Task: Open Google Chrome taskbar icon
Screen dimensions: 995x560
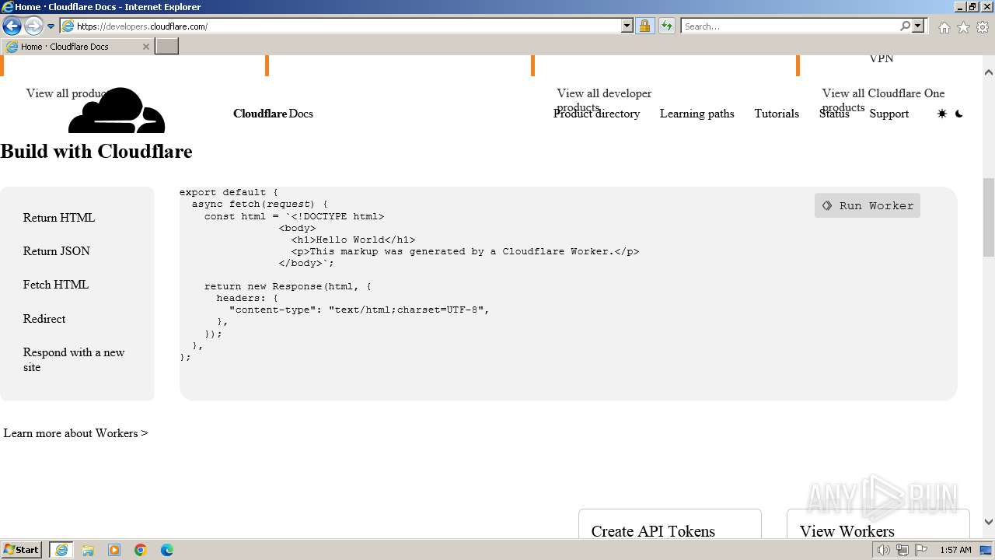Action: pos(141,550)
